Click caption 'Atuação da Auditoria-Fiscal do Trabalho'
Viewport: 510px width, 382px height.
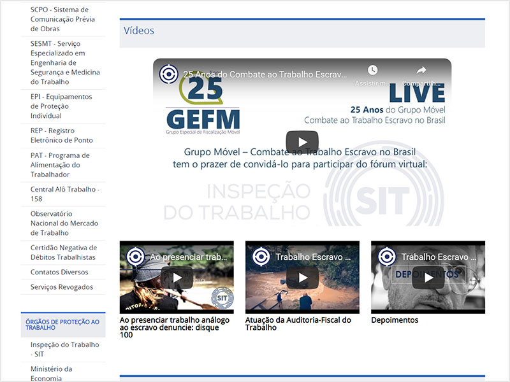coord(298,323)
